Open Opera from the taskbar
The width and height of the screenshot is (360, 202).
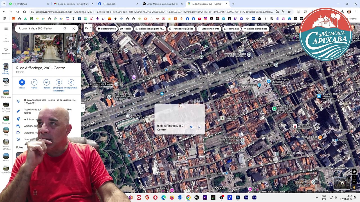pos(155,198)
